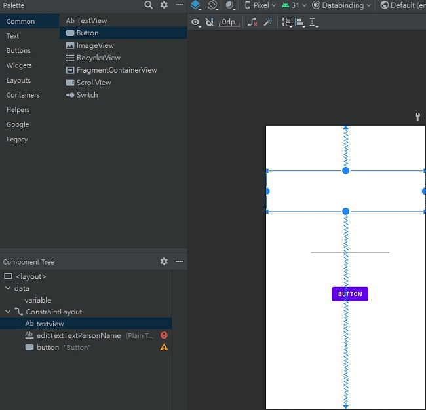
Task: Click the yellow warning icon beside button
Action: click(164, 347)
